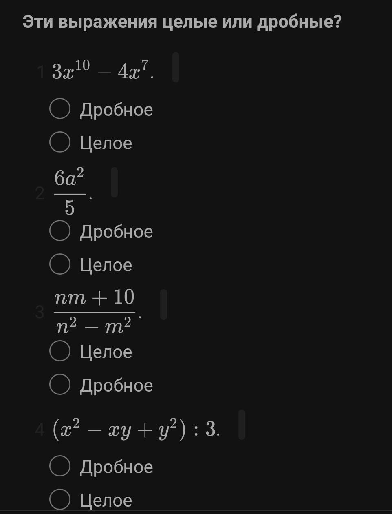Click the number 3 marker before the nm fraction
The width and height of the screenshot is (392, 514).
[40, 312]
